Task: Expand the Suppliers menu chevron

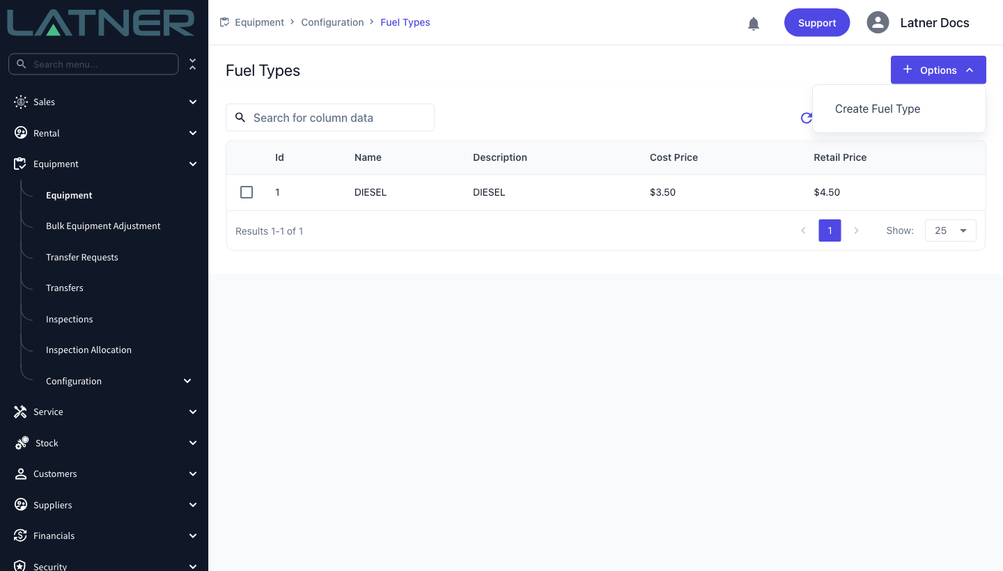Action: pyautogui.click(x=193, y=505)
